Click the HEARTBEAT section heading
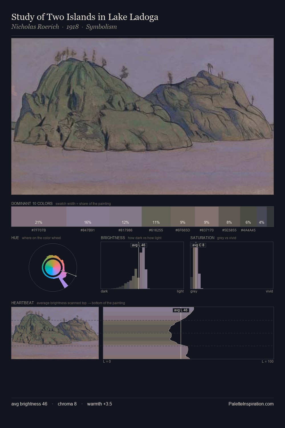 tap(23, 303)
